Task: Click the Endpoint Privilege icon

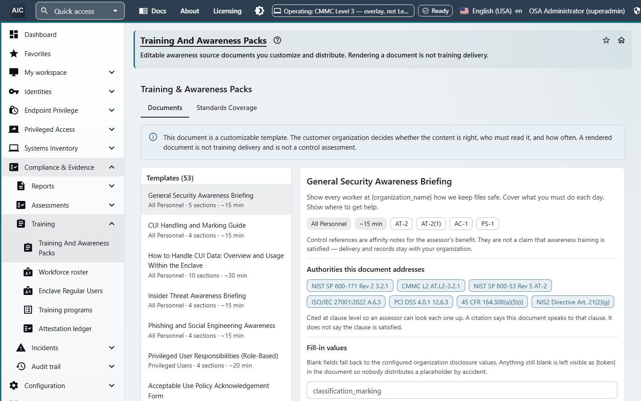Action: tap(14, 110)
